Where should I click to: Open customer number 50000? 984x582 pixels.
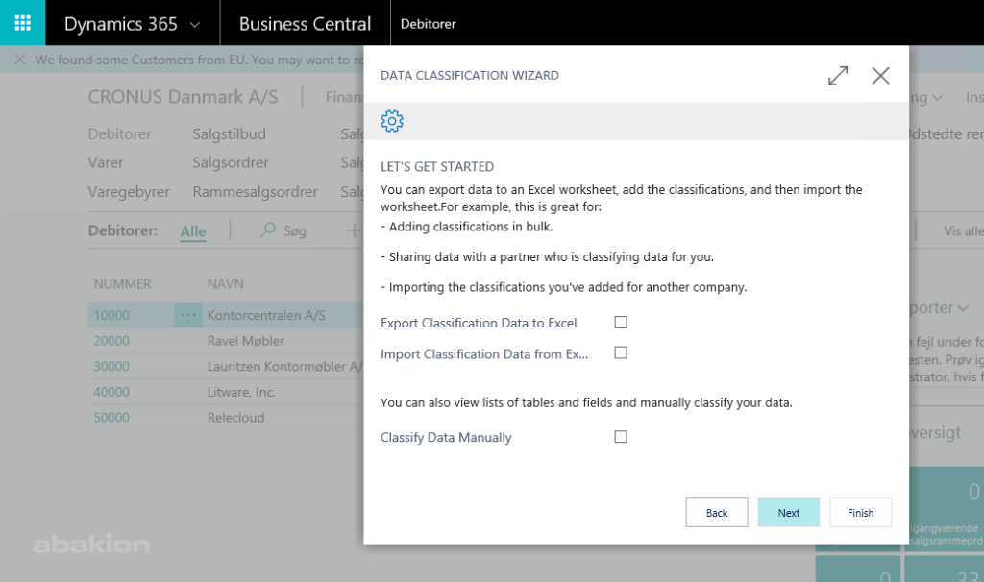click(x=111, y=418)
